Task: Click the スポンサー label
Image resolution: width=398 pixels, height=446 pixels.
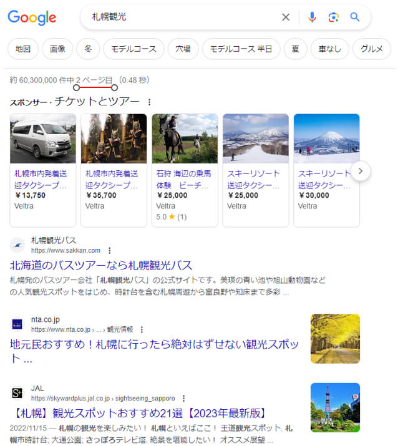Action: (29, 102)
